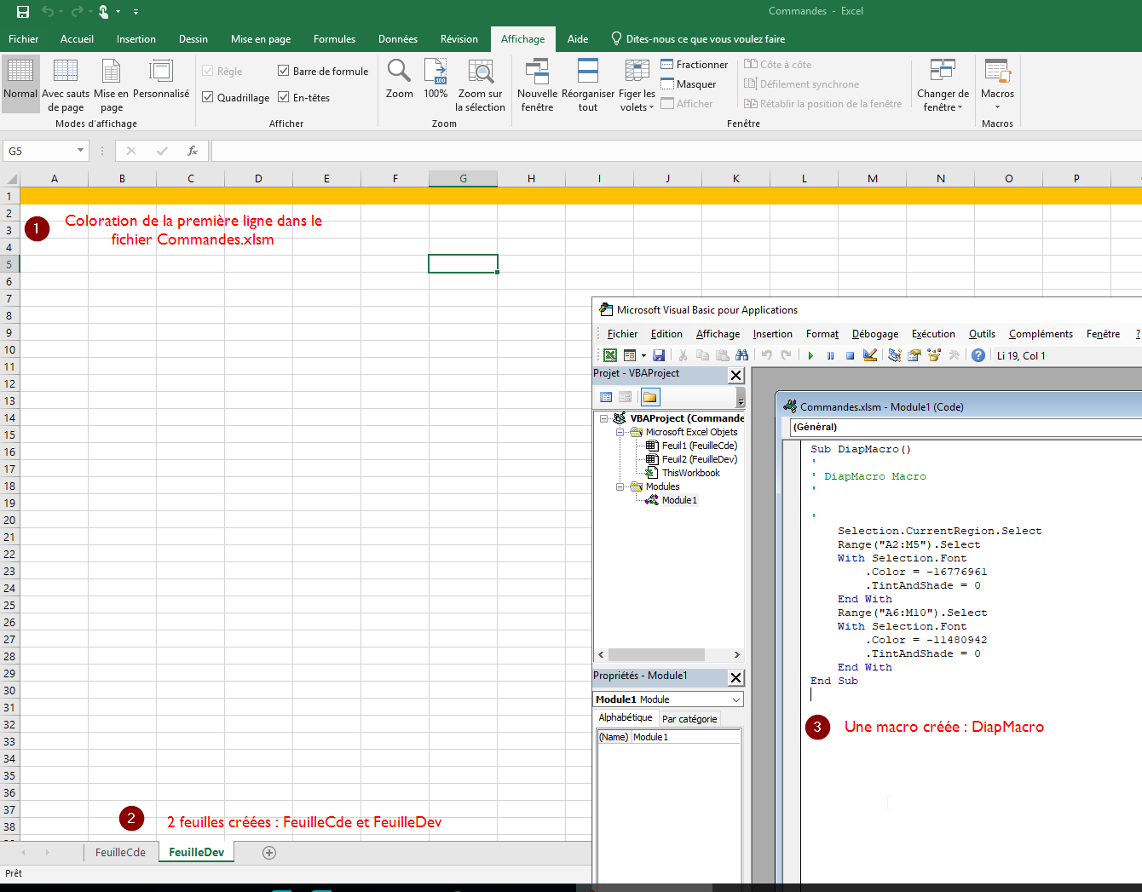Open the Débogage menu in VBA editor

coord(874,334)
